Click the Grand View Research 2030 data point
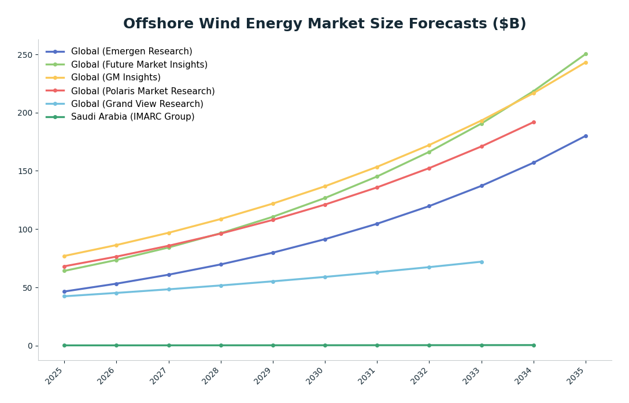Viewport: 629px width, 403px height. [x=325, y=277]
